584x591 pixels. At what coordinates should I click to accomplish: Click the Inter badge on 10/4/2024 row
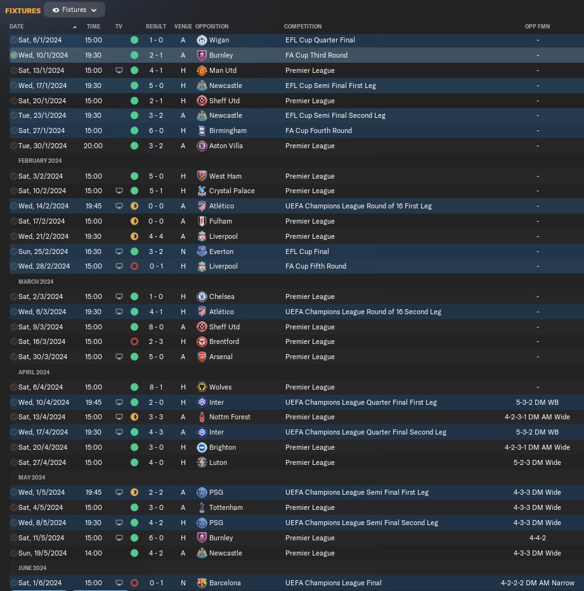tap(202, 402)
